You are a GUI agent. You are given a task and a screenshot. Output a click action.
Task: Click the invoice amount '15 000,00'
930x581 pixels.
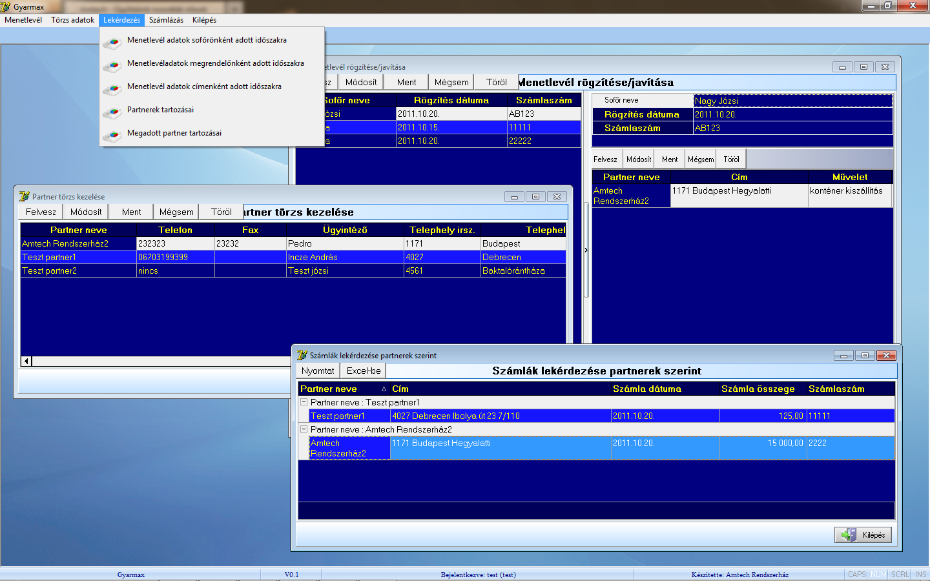click(x=763, y=448)
